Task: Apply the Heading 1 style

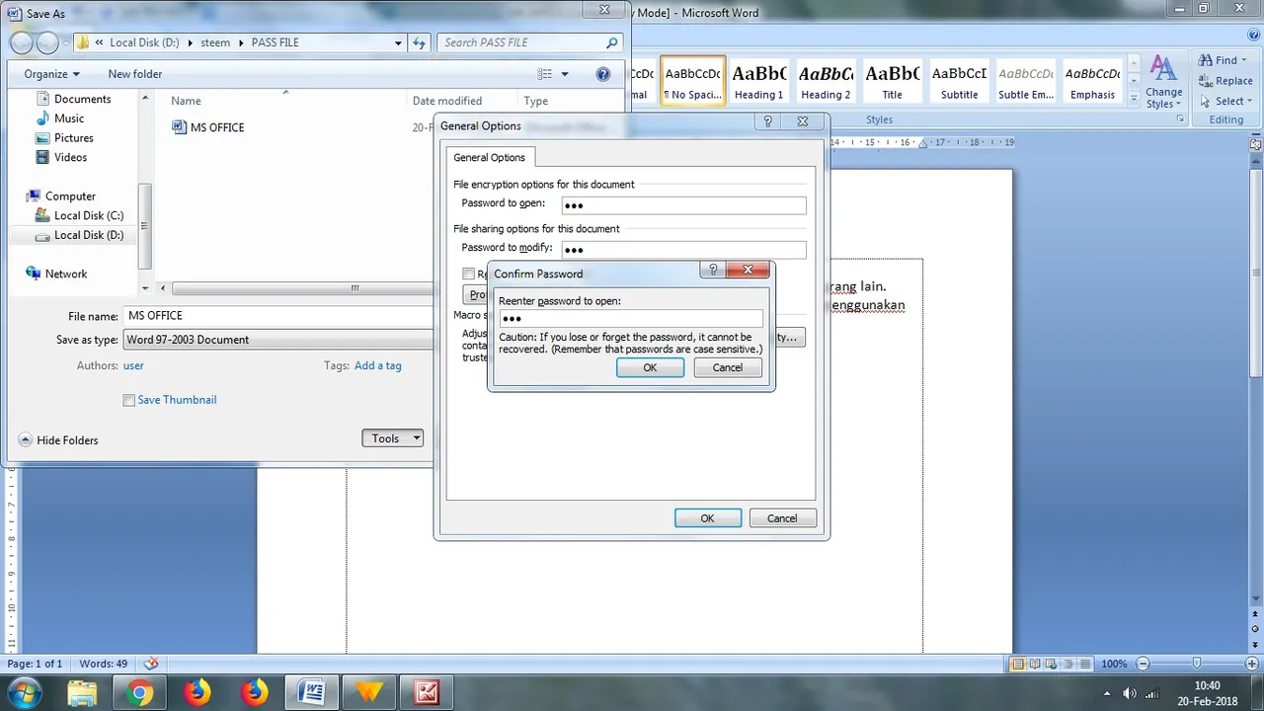Action: [758, 81]
